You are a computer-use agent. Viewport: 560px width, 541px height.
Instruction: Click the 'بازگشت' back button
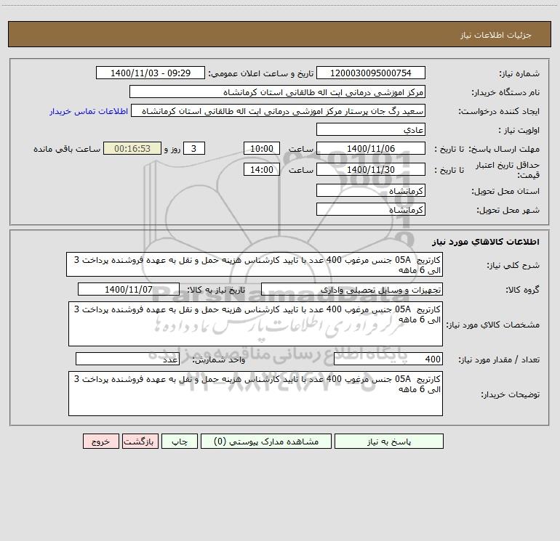[140, 441]
